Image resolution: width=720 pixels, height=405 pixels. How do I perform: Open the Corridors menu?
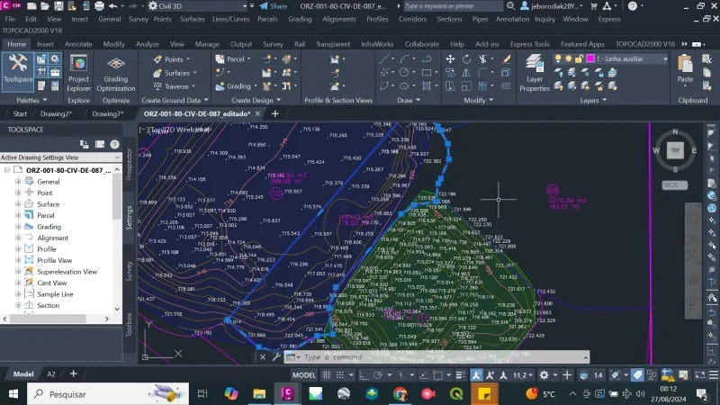click(x=412, y=19)
